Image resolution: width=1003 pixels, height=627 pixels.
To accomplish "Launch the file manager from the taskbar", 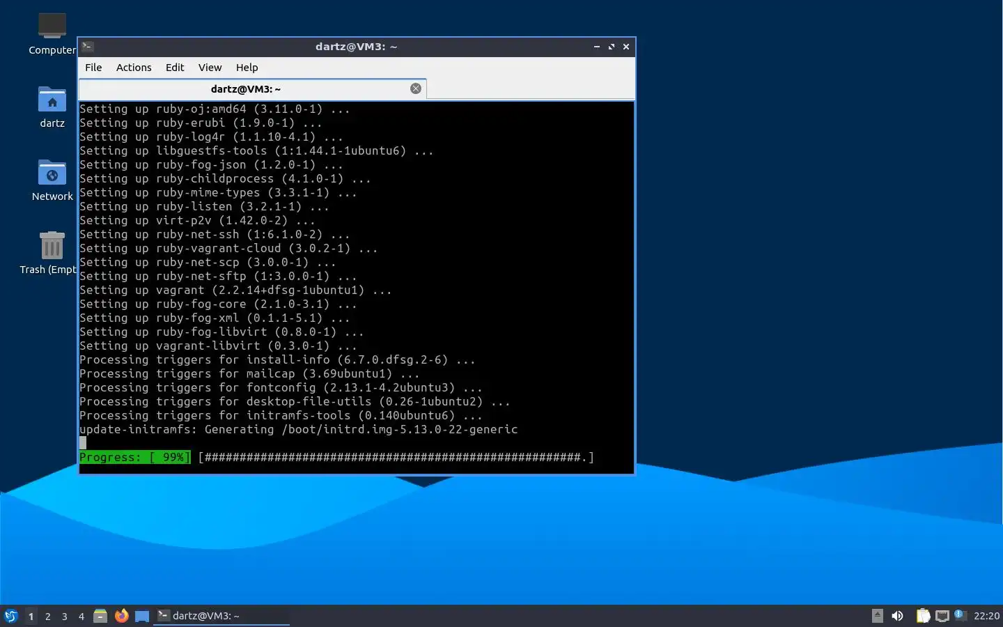I will click(100, 616).
